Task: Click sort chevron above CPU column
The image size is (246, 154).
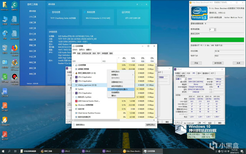Action: [119, 58]
